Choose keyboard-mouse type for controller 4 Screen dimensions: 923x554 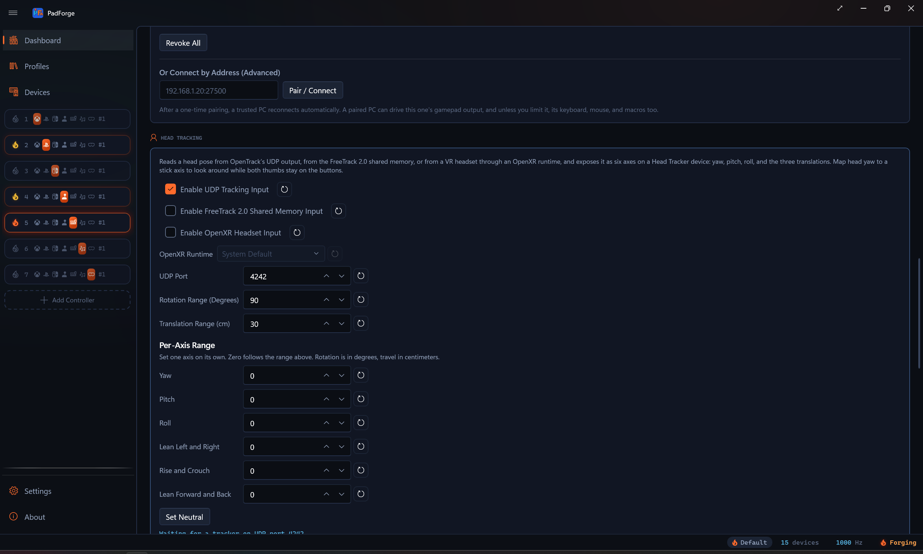(73, 196)
